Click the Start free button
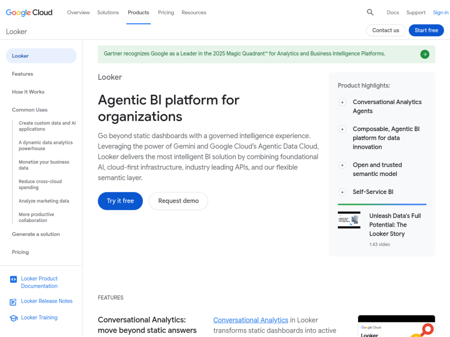This screenshot has height=337, width=450. (426, 30)
